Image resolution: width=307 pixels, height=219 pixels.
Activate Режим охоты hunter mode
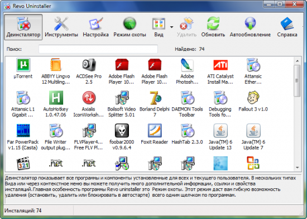pyautogui.click(x=129, y=27)
